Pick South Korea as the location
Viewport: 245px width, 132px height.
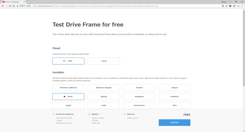139,105
